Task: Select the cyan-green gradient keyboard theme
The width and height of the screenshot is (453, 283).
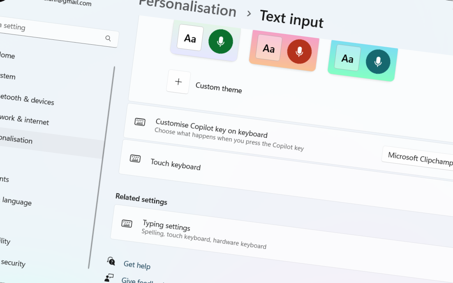Action: click(362, 61)
